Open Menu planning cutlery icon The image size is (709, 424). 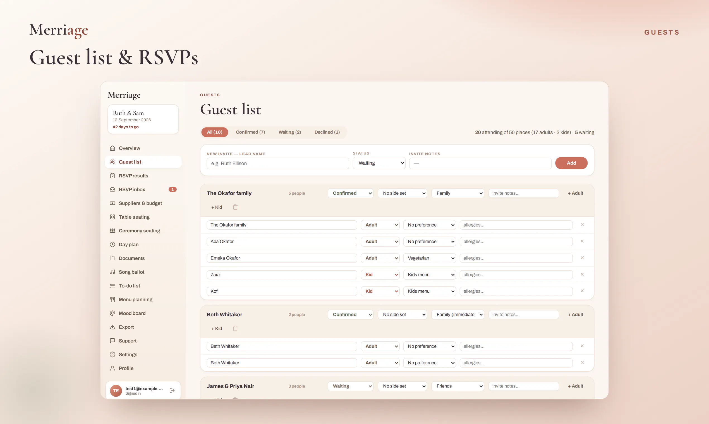click(112, 299)
